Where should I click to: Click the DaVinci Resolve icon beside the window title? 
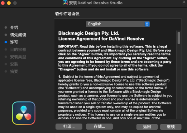[65, 3]
